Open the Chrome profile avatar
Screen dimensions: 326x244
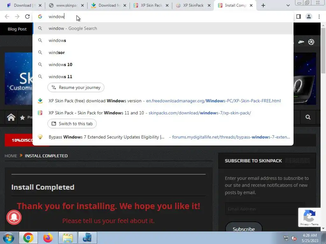pyautogui.click(x=309, y=17)
